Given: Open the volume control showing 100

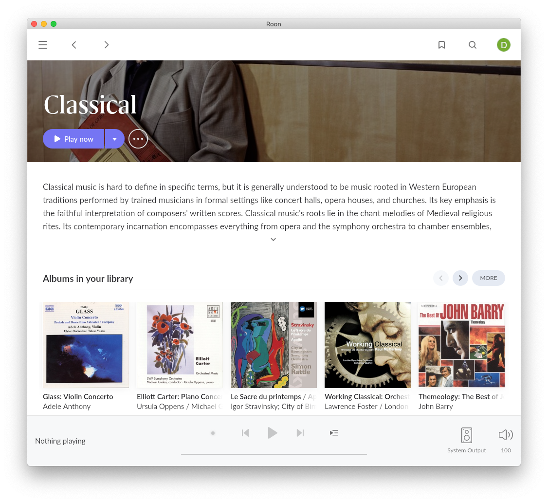Looking at the screenshot, I should 506,440.
